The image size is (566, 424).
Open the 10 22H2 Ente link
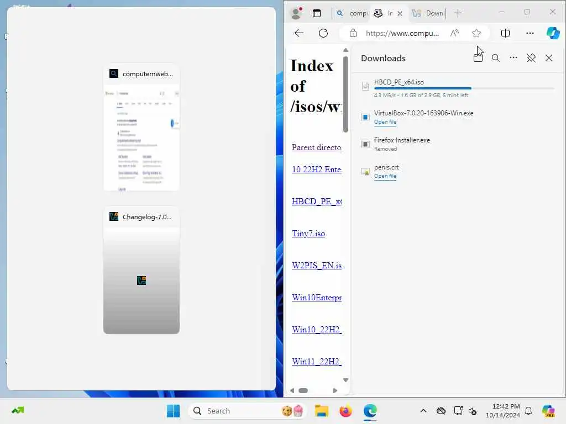(316, 169)
